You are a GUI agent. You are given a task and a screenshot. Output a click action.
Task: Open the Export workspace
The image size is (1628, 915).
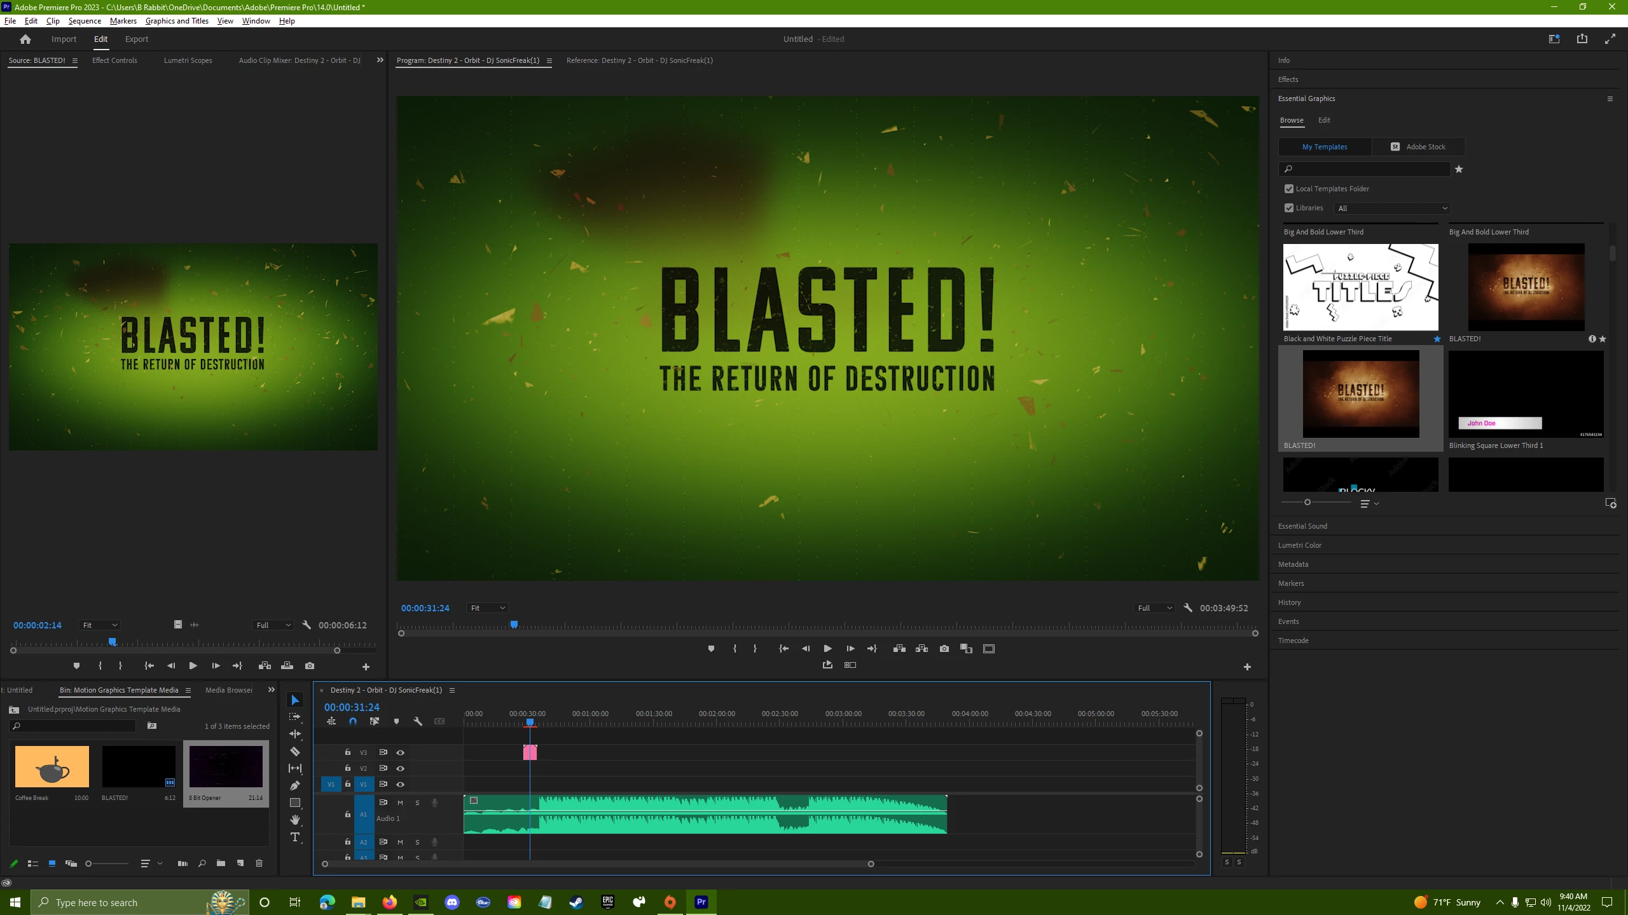tap(137, 39)
